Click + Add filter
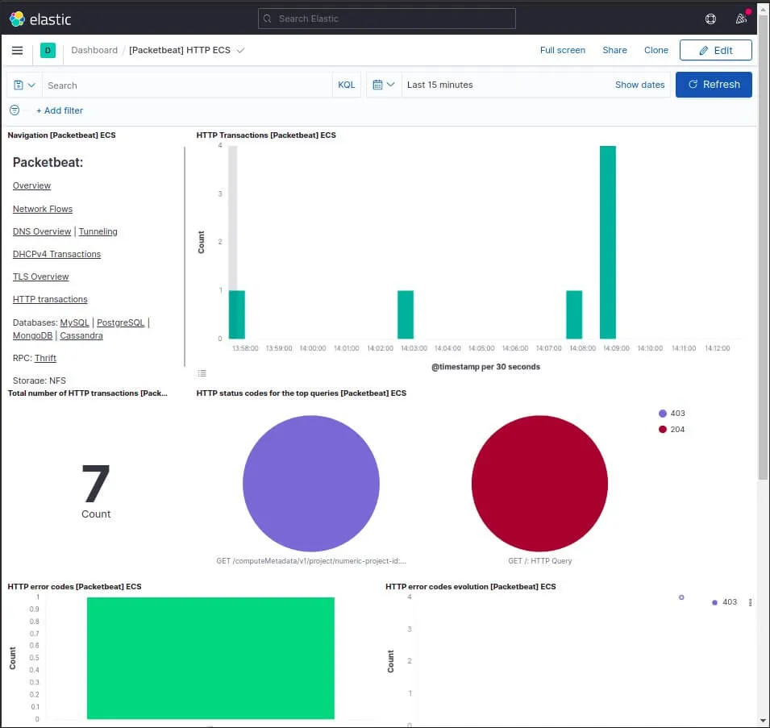Image resolution: width=770 pixels, height=728 pixels. [x=60, y=110]
